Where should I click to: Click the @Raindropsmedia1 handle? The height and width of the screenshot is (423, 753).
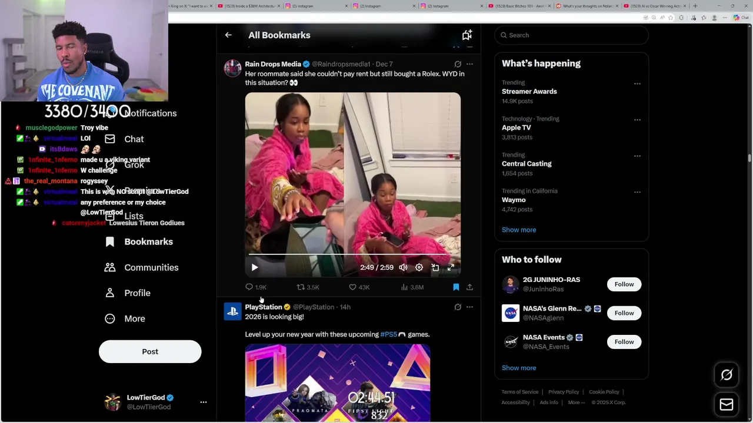coord(341,64)
